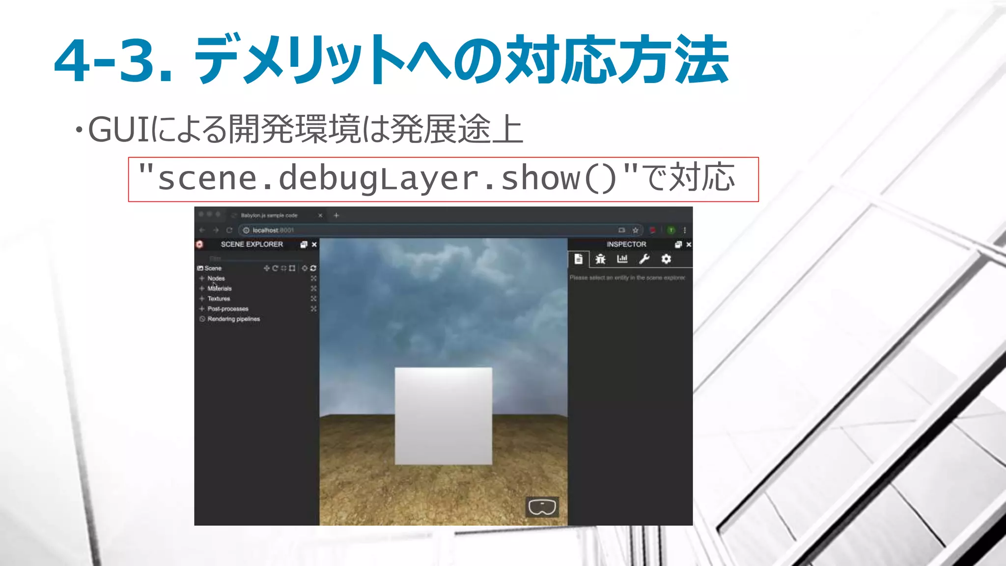Select the Post-processes label
Screen dimensions: 1006x566
228,309
